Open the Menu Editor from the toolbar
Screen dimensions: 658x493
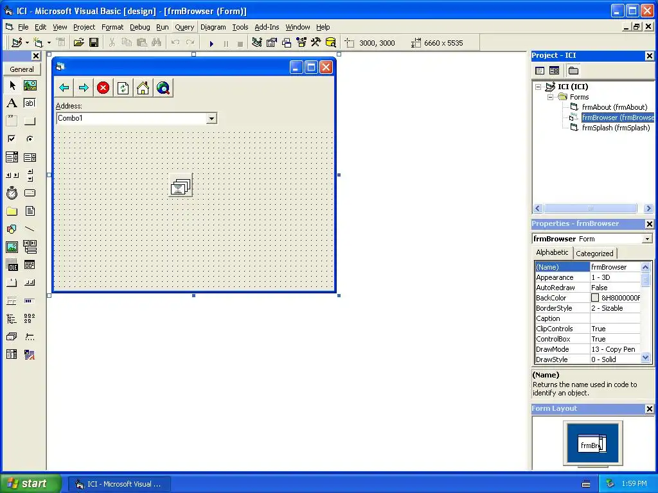61,43
